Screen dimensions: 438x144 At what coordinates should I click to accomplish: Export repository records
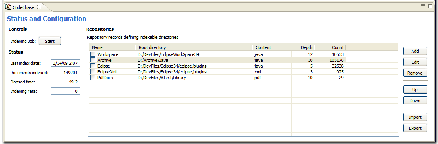coord(415,128)
